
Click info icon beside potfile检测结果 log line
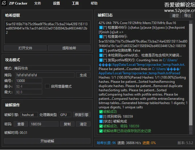[x=101, y=50]
